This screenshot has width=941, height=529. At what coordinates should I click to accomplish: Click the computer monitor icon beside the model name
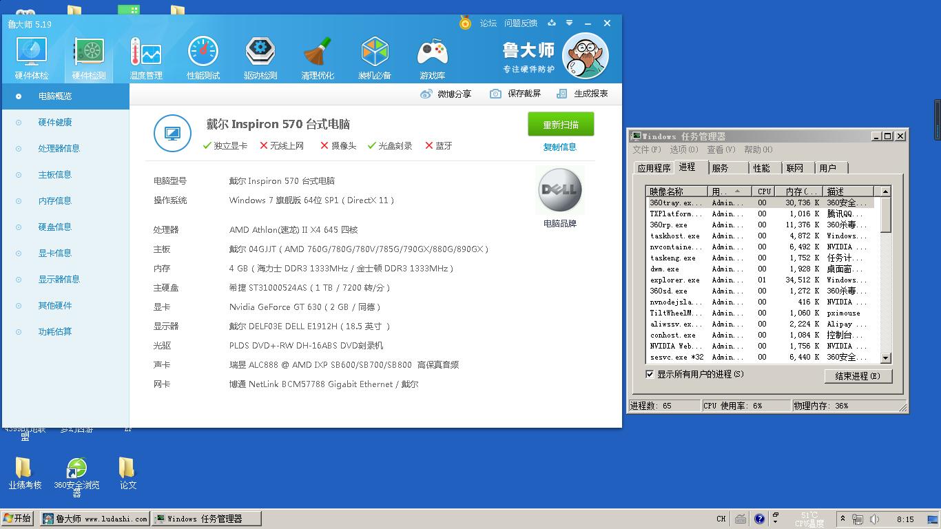(172, 133)
